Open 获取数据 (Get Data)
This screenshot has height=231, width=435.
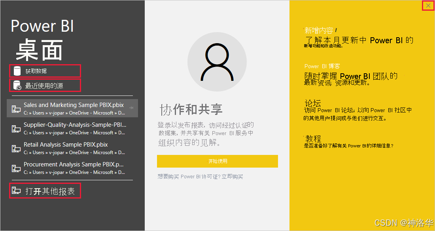(45, 71)
